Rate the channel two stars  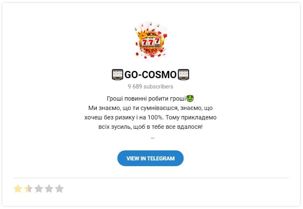[x=28, y=189]
